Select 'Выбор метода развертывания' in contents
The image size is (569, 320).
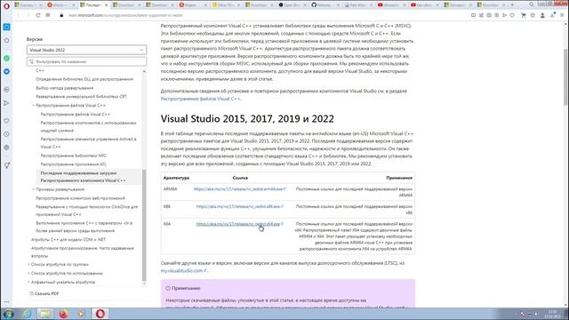(65, 88)
